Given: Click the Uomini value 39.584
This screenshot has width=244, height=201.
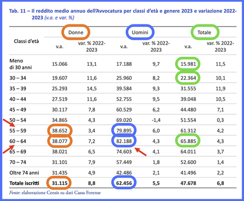Looking at the screenshot, I should pos(124,89).
